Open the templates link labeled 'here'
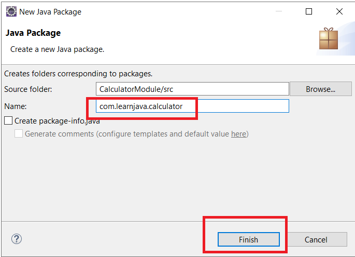This screenshot has height=257, width=355. [x=238, y=134]
